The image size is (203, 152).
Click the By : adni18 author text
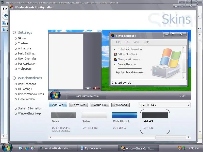pos(119,128)
